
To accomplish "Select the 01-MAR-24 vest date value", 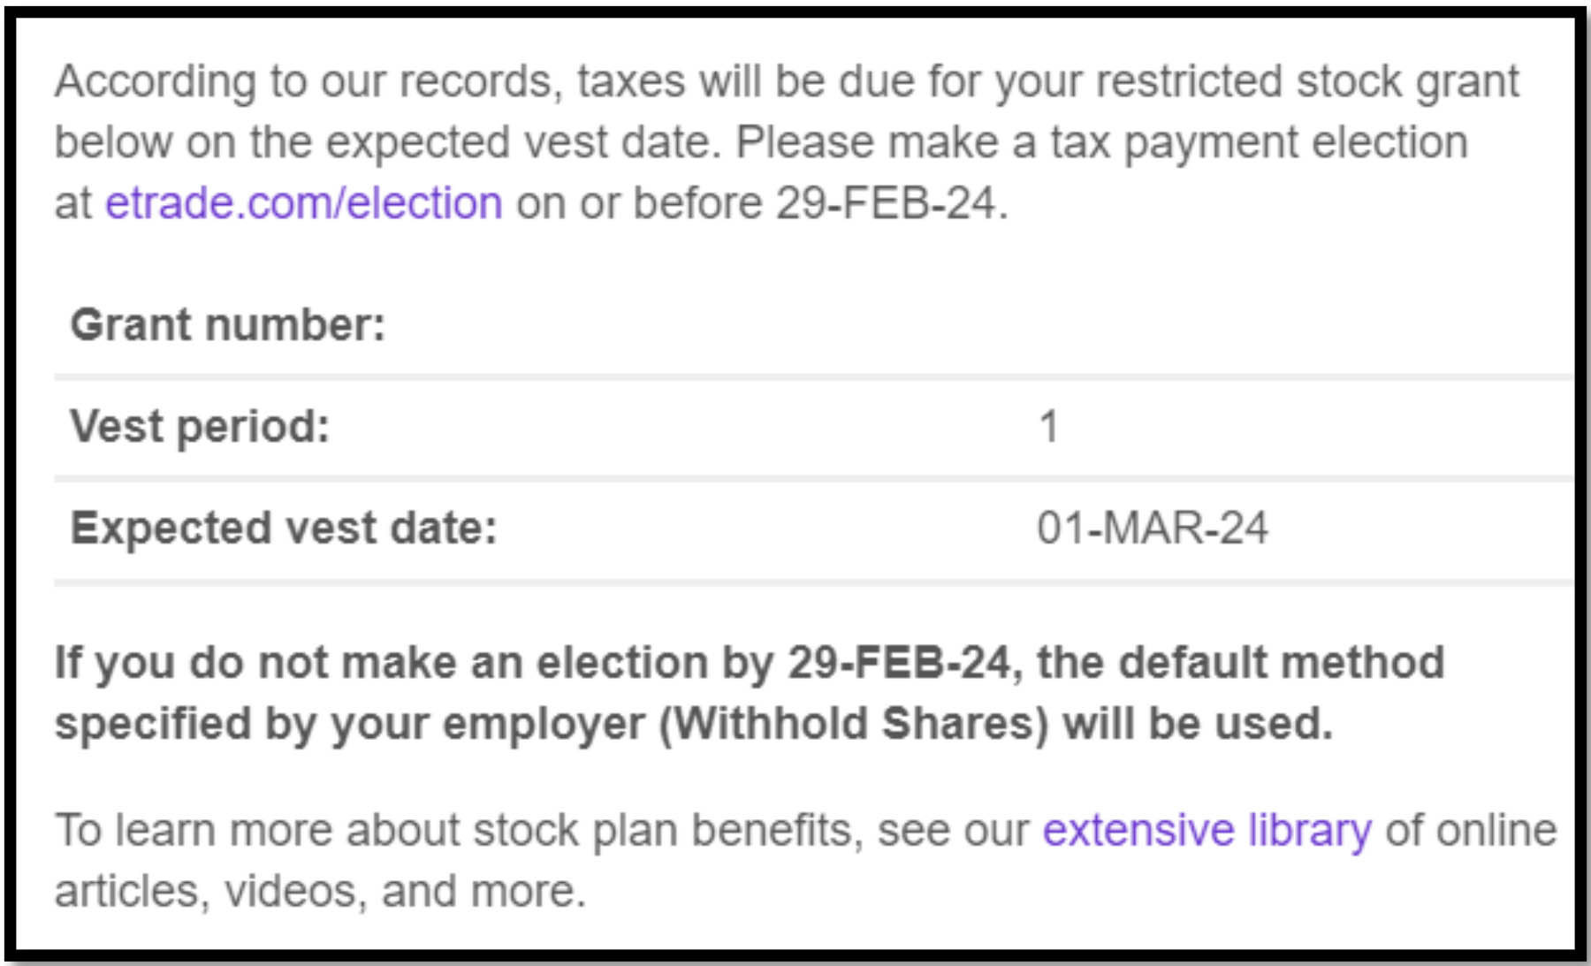I will pos(1152,529).
